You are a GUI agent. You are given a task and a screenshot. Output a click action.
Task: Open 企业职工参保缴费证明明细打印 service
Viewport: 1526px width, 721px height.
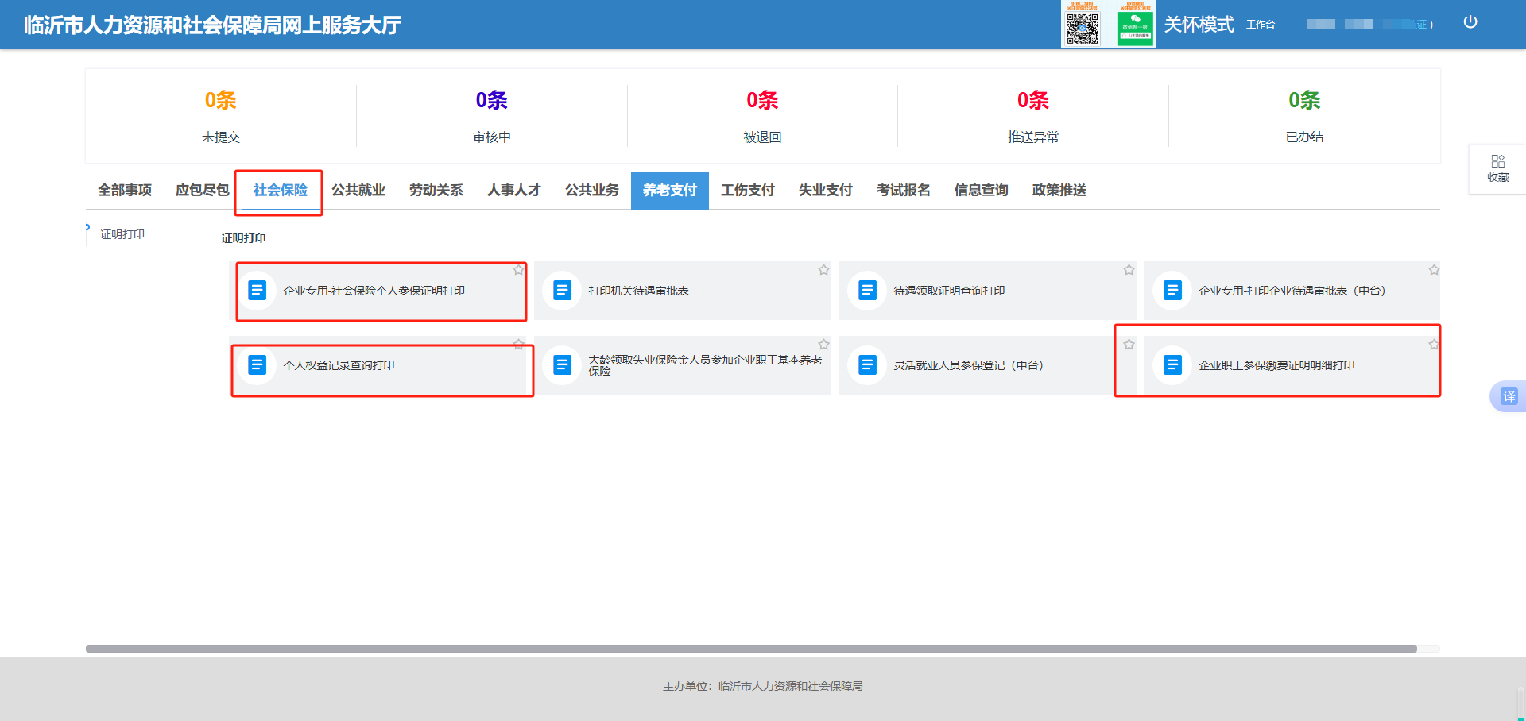[1276, 365]
